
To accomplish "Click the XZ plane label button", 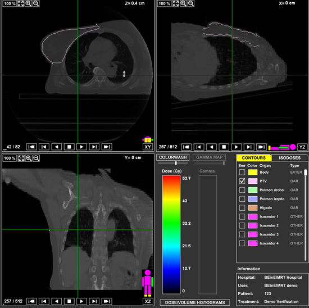I will [x=148, y=301].
